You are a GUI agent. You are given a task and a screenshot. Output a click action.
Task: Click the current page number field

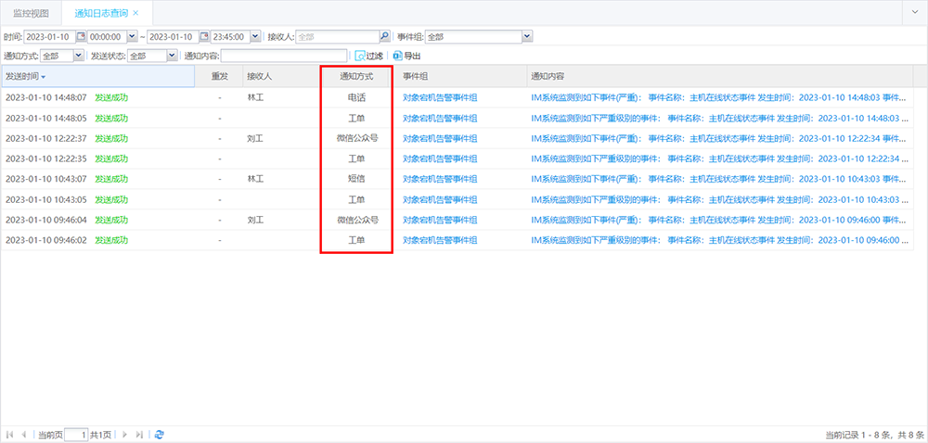pyautogui.click(x=76, y=434)
